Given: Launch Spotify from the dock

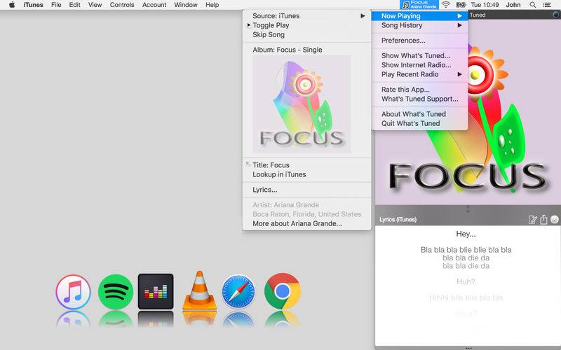Looking at the screenshot, I should 116,291.
